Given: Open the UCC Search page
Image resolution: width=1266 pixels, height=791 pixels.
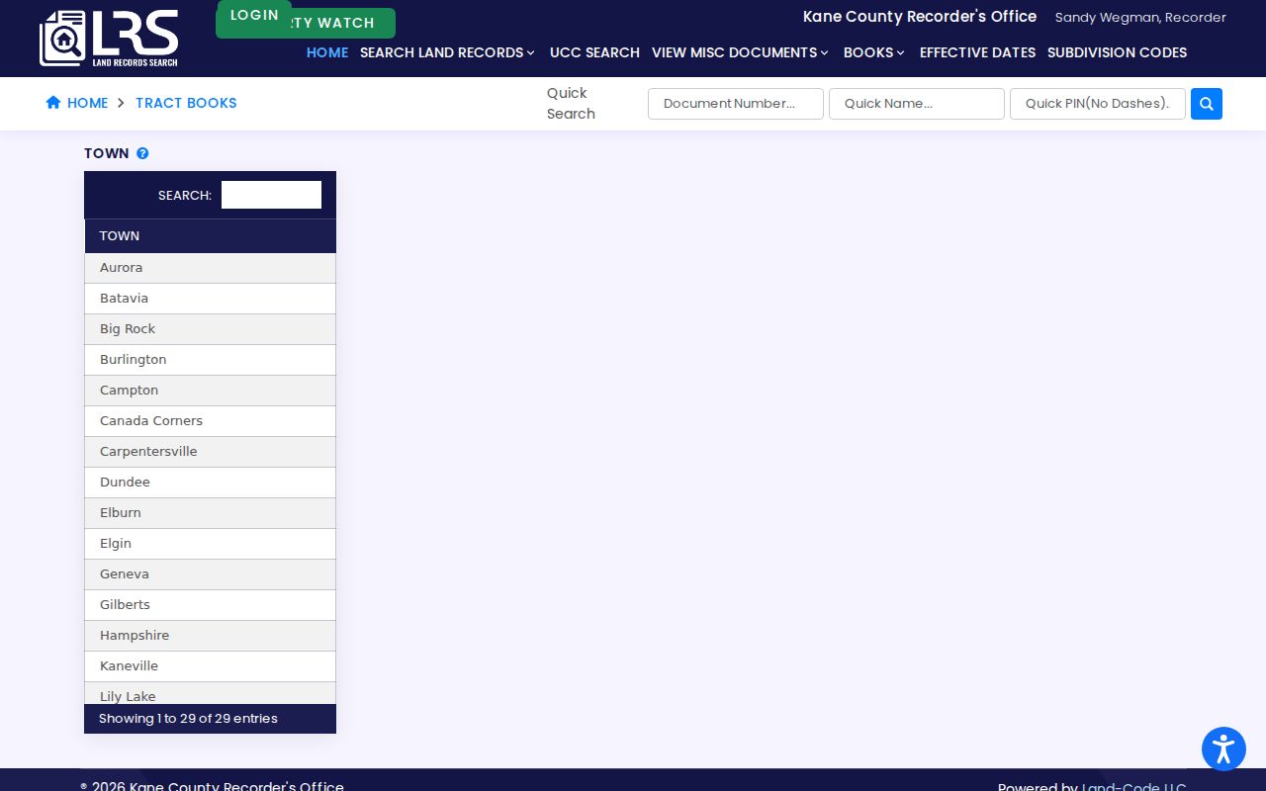Looking at the screenshot, I should (x=594, y=52).
